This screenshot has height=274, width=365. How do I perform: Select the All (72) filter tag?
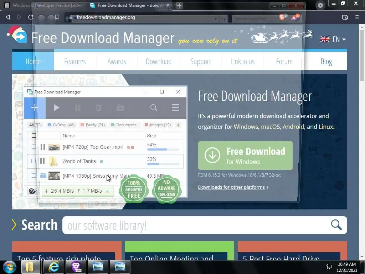coord(35,125)
